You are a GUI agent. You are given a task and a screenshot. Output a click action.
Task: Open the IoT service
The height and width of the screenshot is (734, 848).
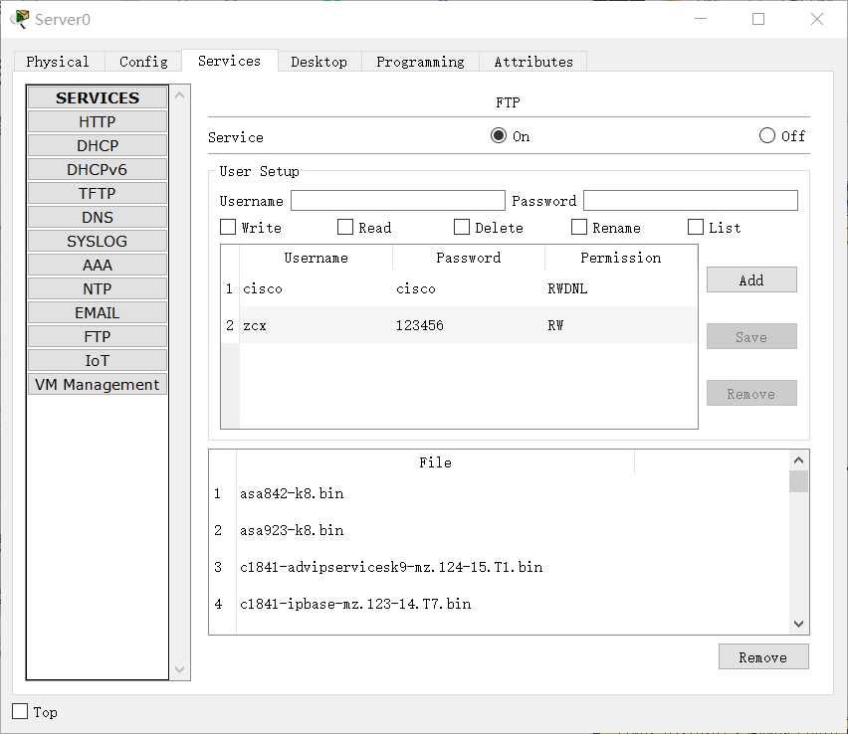click(x=98, y=360)
